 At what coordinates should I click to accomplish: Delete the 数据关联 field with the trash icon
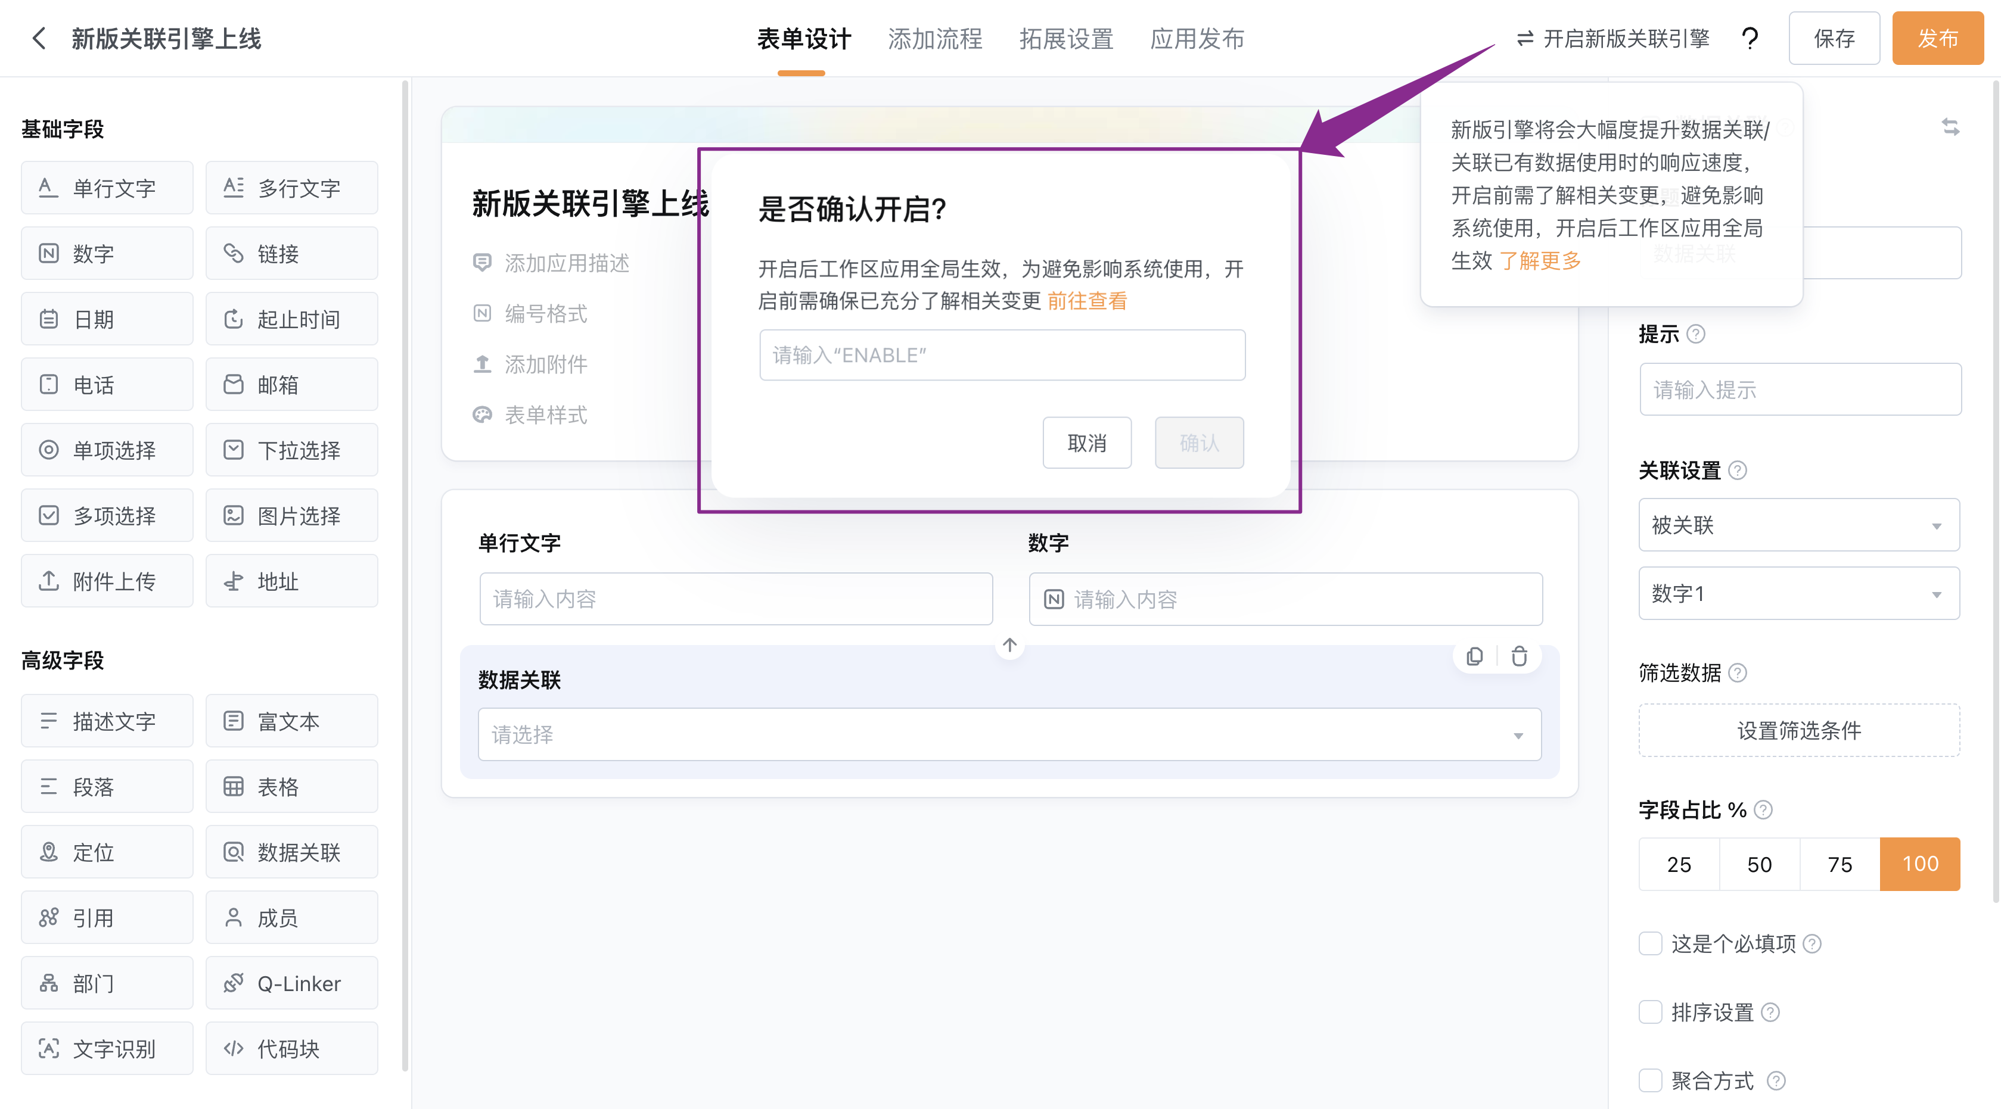[1520, 657]
